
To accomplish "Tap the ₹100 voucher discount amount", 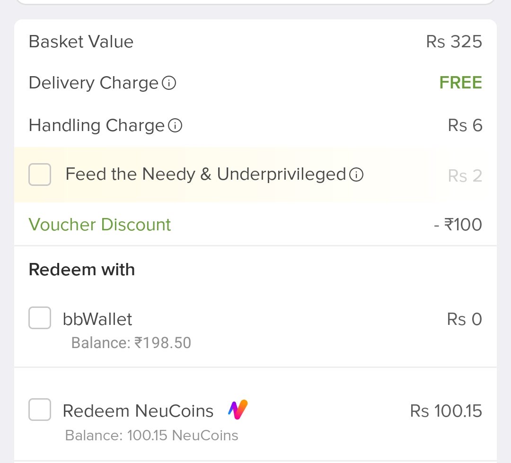I will [458, 225].
